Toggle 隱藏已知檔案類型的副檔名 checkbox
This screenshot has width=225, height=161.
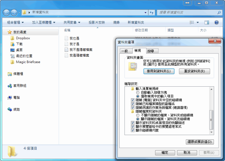click(133, 104)
